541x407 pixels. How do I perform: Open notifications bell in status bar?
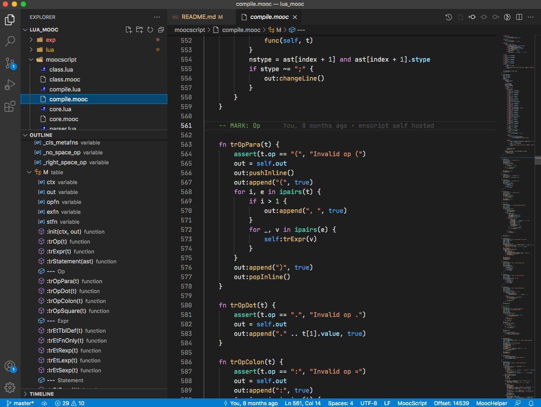531,403
